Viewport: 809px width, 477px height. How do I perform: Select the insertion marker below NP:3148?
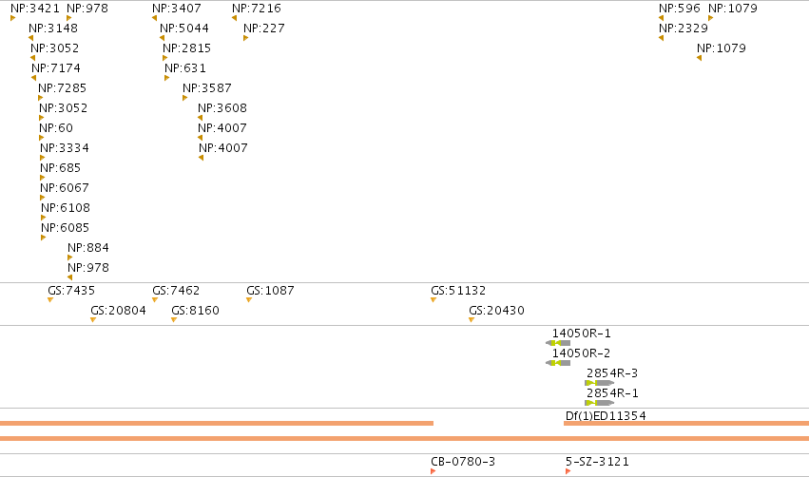click(x=31, y=38)
